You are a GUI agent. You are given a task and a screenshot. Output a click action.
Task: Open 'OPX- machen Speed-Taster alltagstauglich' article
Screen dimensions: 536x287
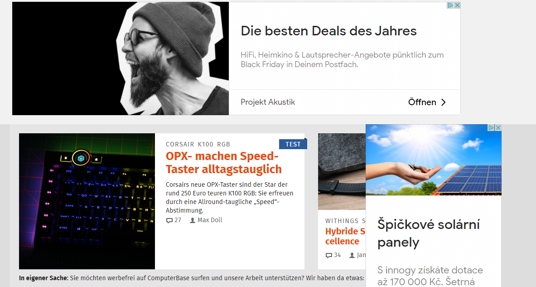click(223, 162)
